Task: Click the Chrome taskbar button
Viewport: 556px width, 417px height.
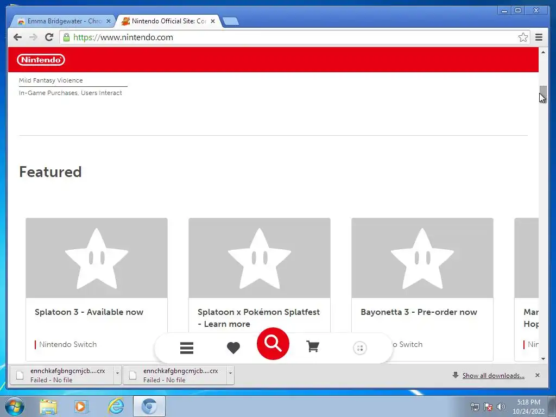Action: click(x=149, y=406)
